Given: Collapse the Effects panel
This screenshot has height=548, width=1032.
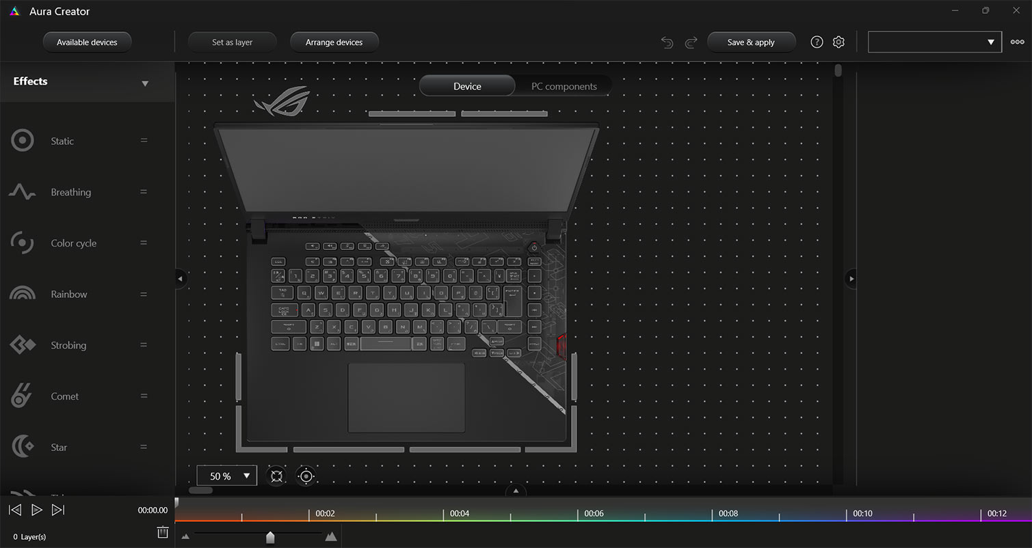Looking at the screenshot, I should pos(145,82).
